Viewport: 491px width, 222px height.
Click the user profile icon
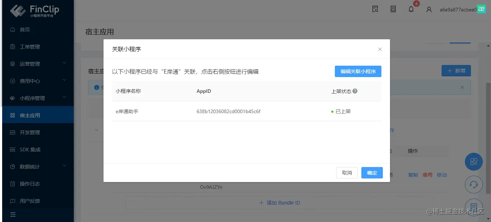[x=429, y=10]
